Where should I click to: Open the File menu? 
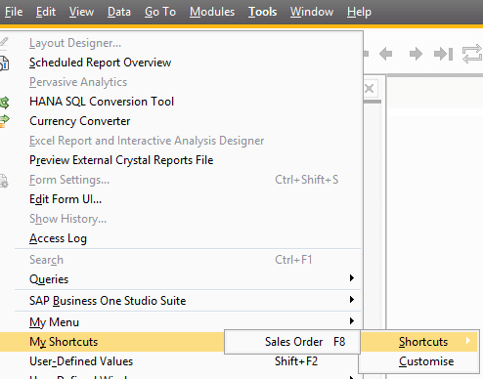tap(14, 12)
